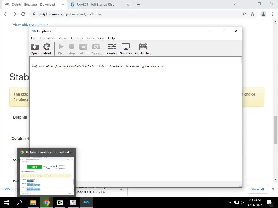
Task: Close the Dolphin Emulator - Download tab
Action: [x=63, y=5]
